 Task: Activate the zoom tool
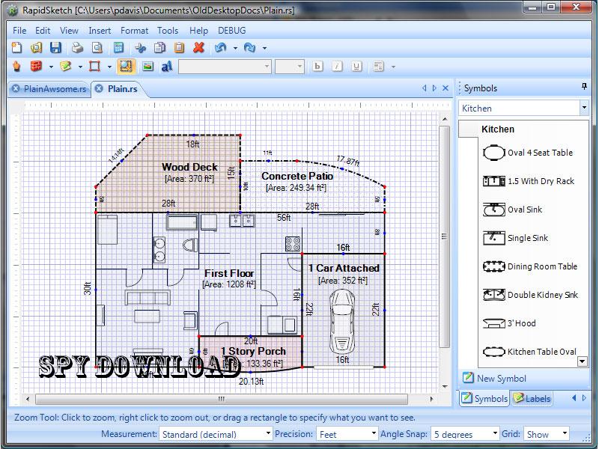126,67
